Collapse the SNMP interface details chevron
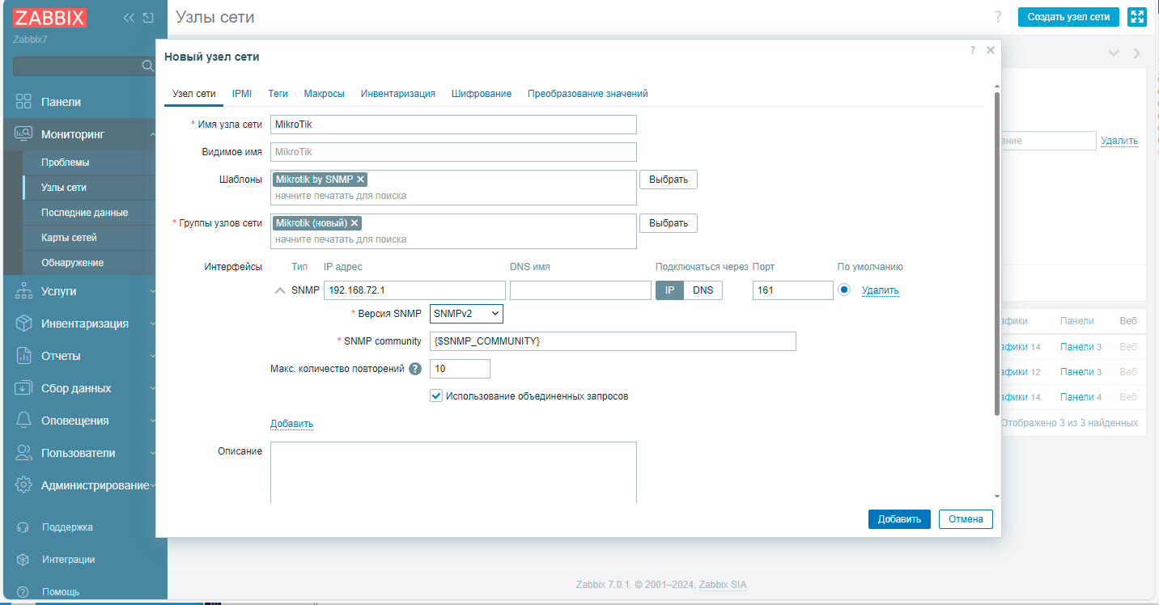 click(x=279, y=290)
